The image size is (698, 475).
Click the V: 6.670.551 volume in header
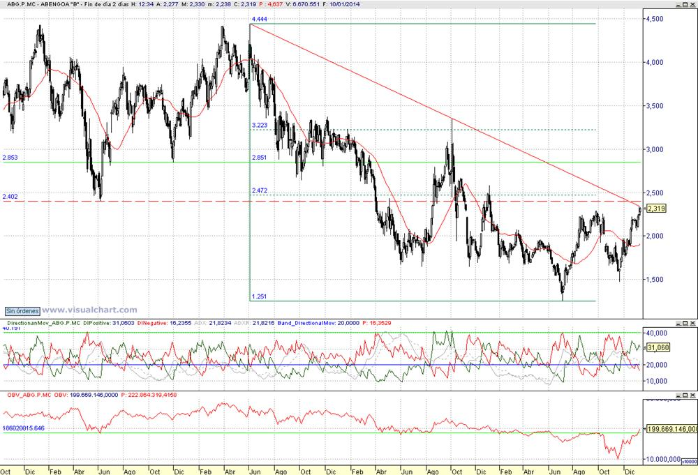(x=302, y=4)
